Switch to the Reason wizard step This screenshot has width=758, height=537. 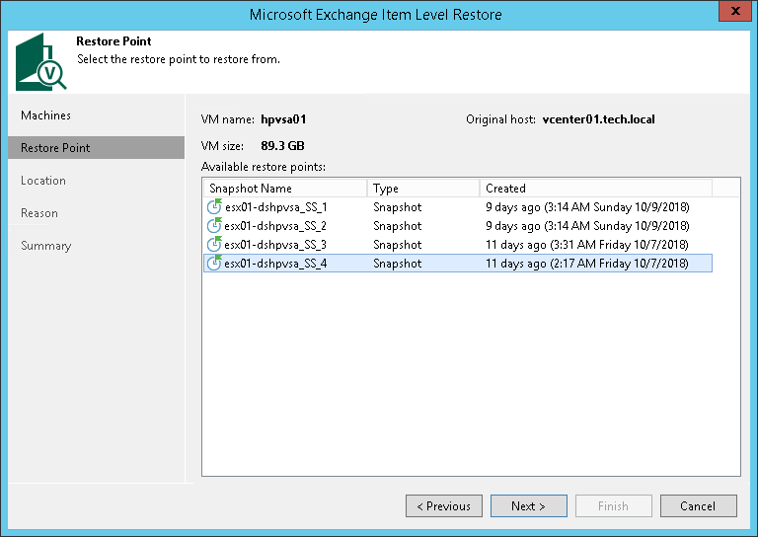[39, 213]
